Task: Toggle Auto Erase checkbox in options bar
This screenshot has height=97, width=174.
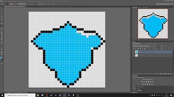Action: 45,4
